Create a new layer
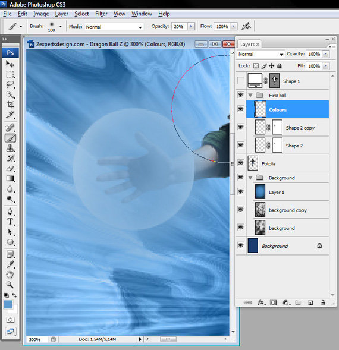339x350 pixels. click(310, 302)
